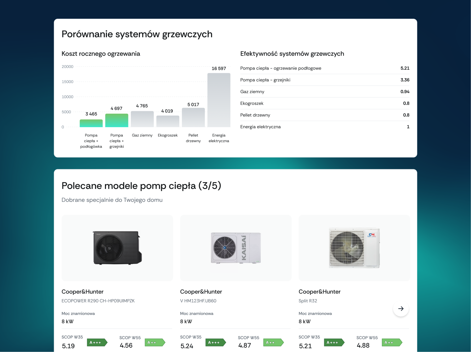Screen dimensions: 471x352
Task: Click the A++ badge beside SCOP W55 4.56
Action: (x=155, y=343)
